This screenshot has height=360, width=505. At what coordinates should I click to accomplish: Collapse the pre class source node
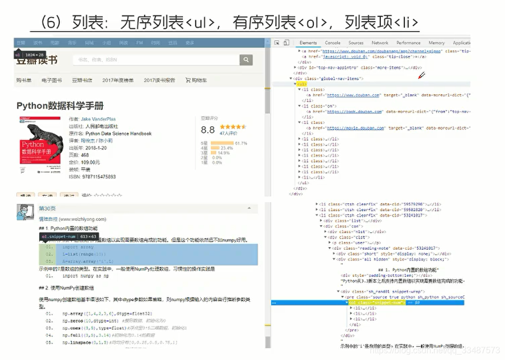342,297
